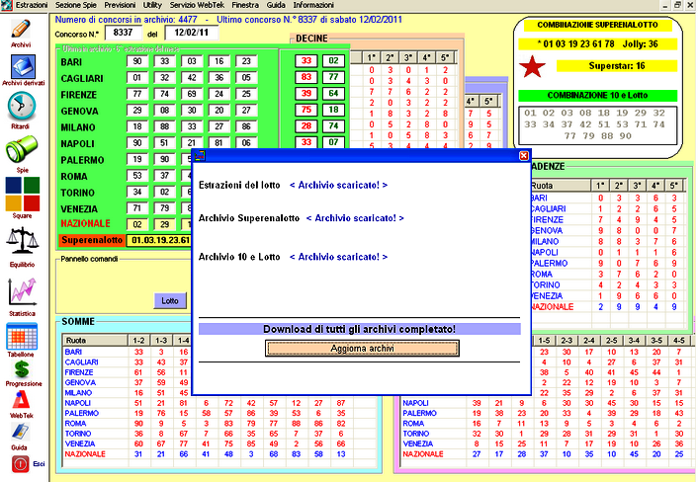Click Combinazione 10 e Lotto green header
698x482 pixels.
click(597, 96)
